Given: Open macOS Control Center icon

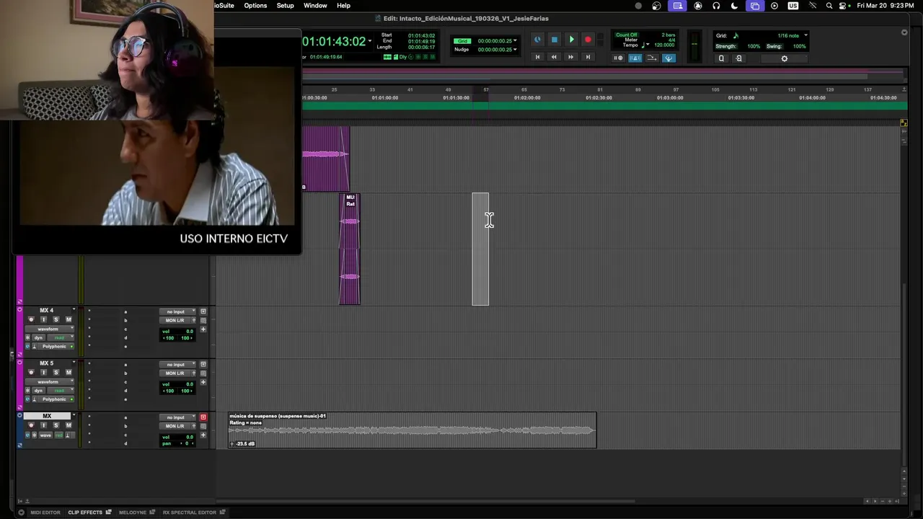Looking at the screenshot, I should coord(844,6).
